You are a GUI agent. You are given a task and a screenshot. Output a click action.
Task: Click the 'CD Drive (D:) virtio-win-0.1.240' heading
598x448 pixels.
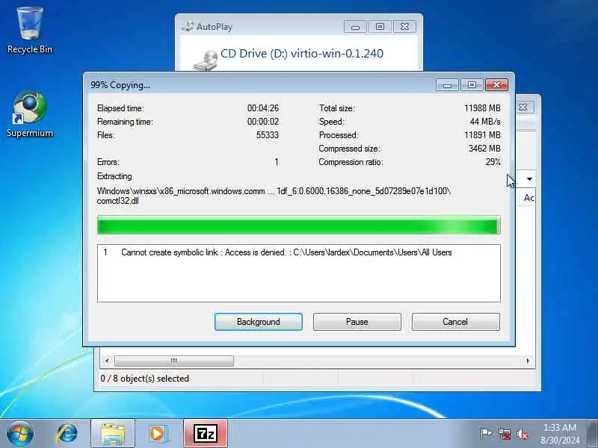(x=302, y=54)
